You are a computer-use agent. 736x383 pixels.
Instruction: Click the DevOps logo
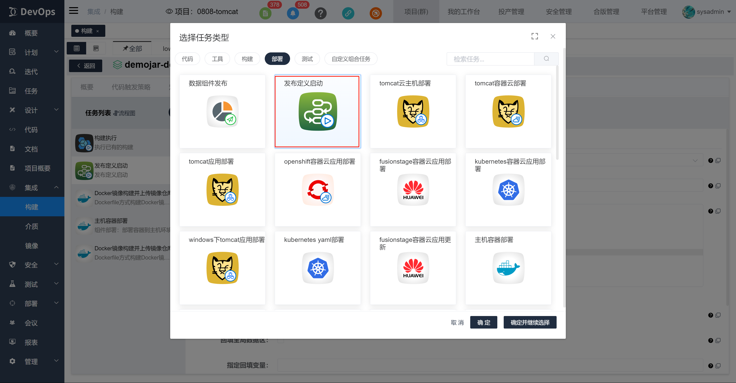32,12
